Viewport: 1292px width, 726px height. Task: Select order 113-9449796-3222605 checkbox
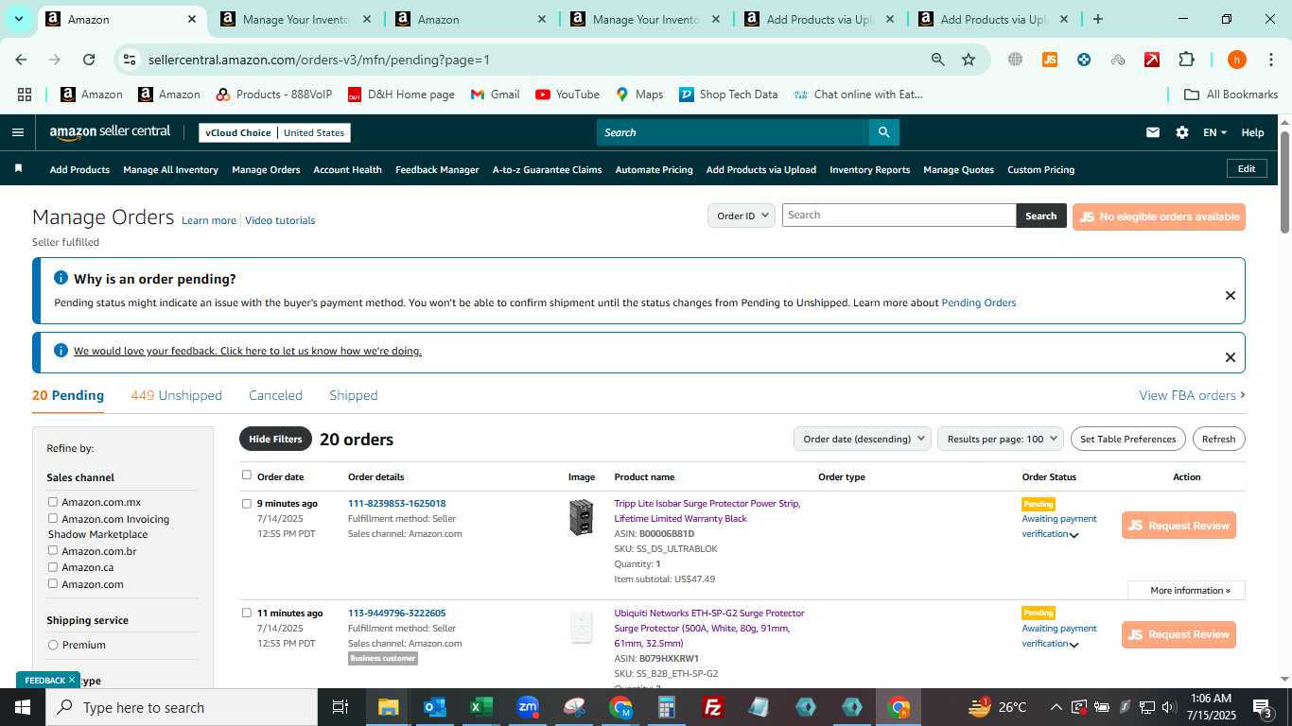pos(247,613)
